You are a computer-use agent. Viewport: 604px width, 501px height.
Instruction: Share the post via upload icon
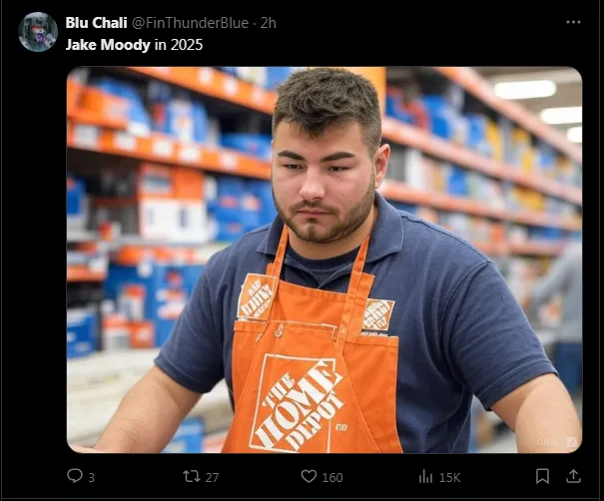(x=573, y=476)
